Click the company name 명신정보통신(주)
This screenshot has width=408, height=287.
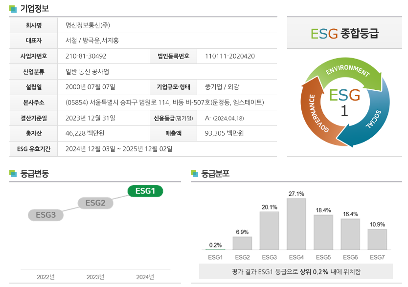click(88, 25)
